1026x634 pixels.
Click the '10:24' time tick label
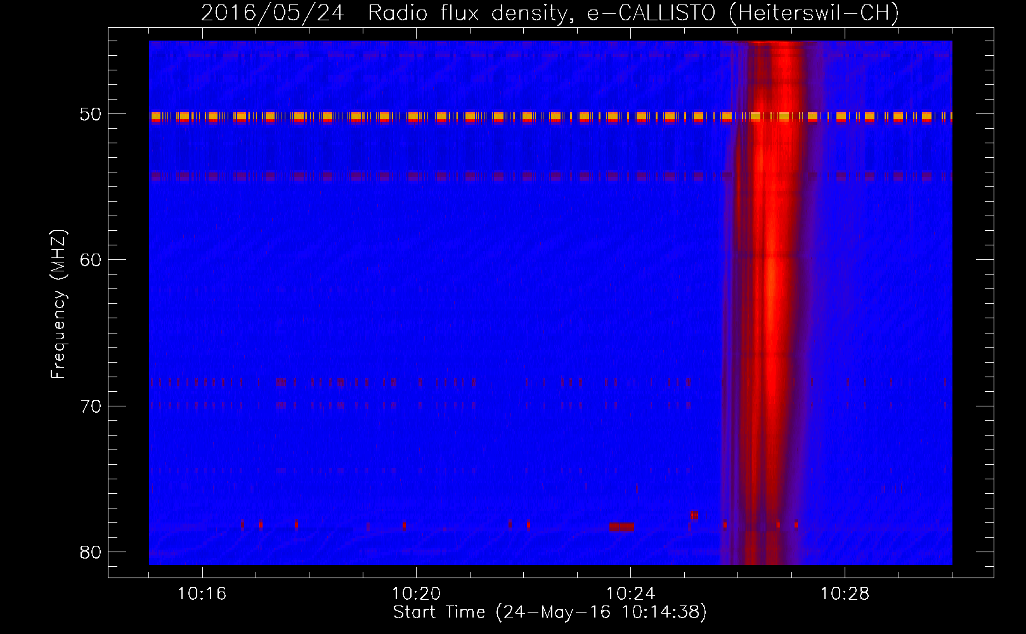click(631, 594)
